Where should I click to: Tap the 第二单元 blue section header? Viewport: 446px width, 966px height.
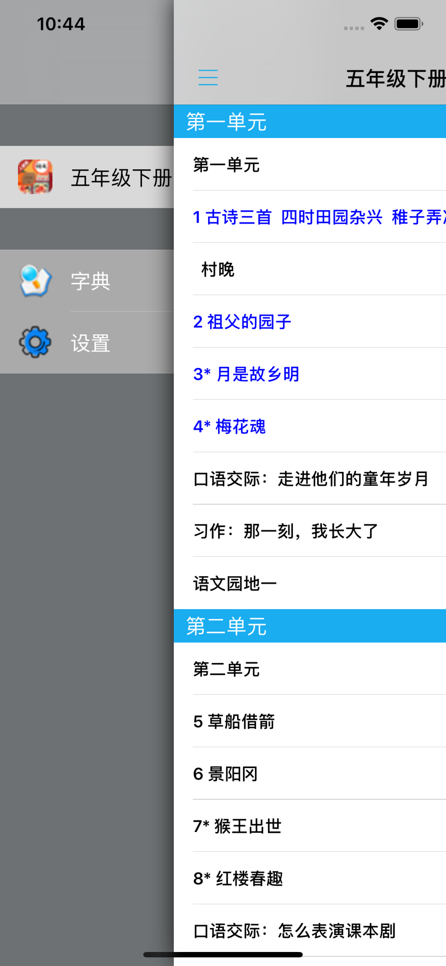point(310,626)
